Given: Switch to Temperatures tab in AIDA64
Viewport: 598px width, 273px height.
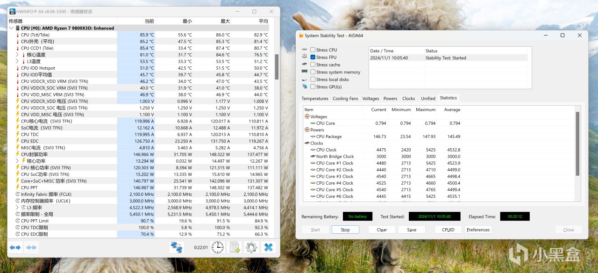Looking at the screenshot, I should click(x=315, y=99).
